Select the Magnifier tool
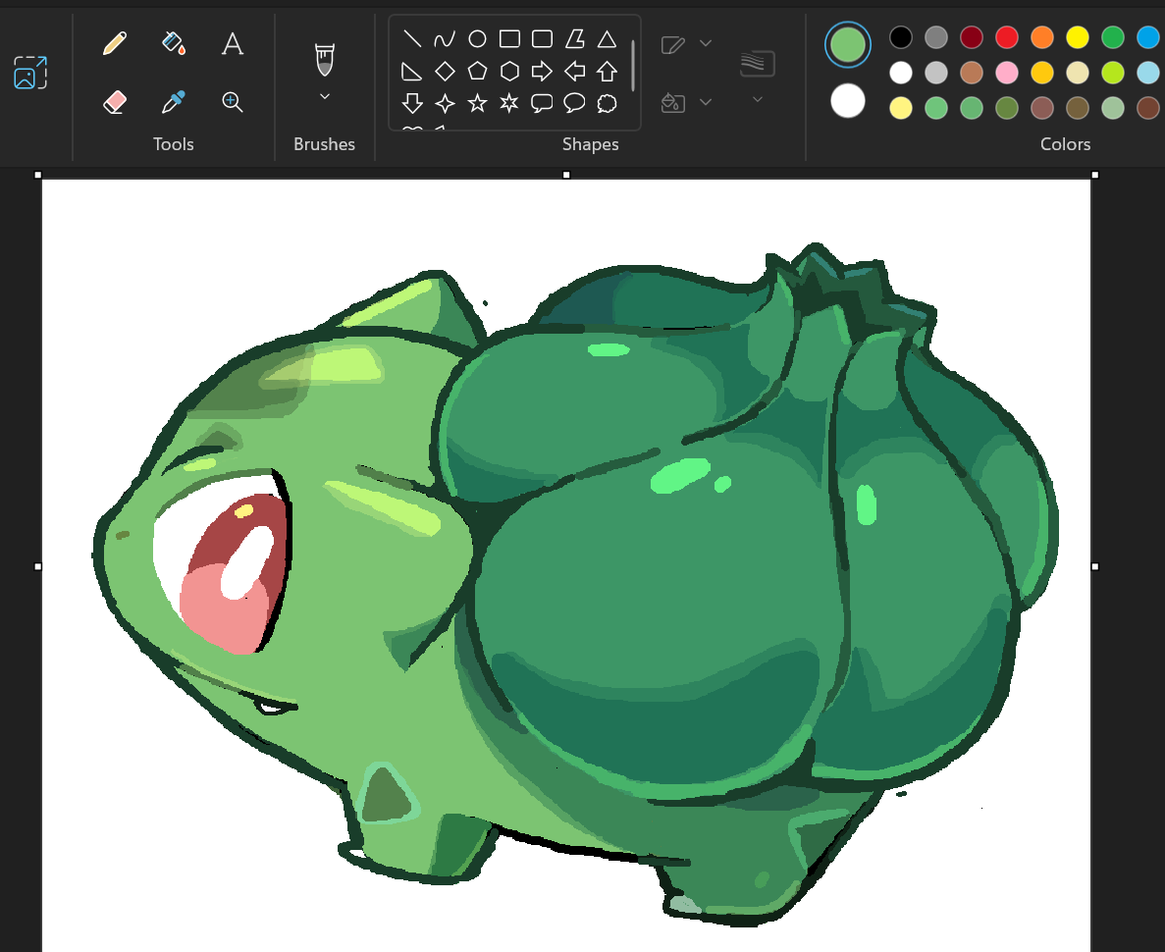 [x=232, y=102]
